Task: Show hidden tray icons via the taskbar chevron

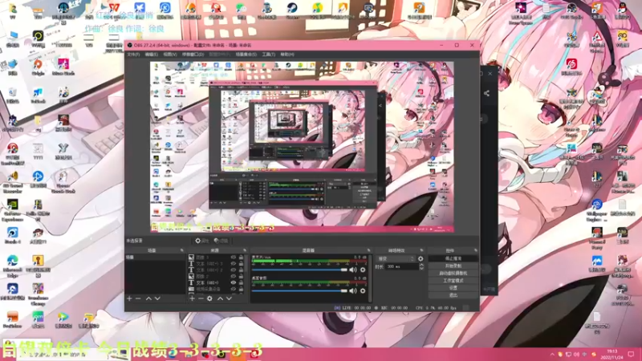Action: point(552,355)
